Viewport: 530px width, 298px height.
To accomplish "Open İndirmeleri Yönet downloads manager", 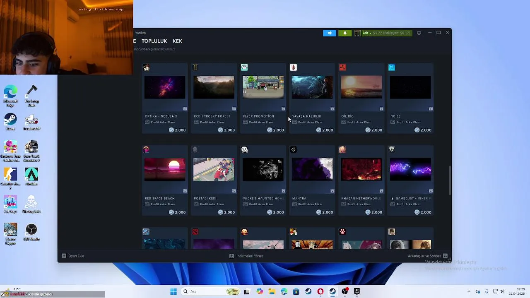I will (246, 256).
